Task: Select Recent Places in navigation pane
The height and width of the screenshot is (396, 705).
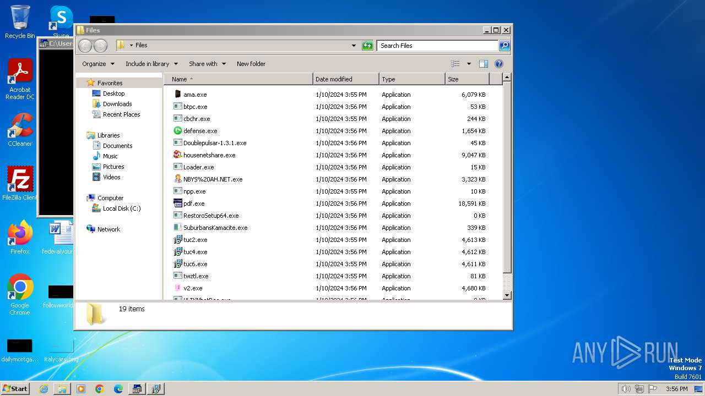Action: point(121,114)
